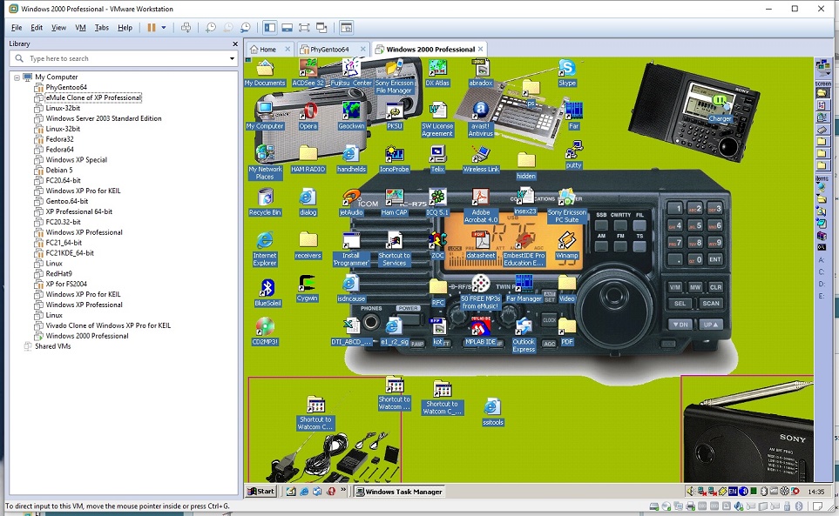The width and height of the screenshot is (839, 516).
Task: Select the Outlook Express icon
Action: pos(524,336)
